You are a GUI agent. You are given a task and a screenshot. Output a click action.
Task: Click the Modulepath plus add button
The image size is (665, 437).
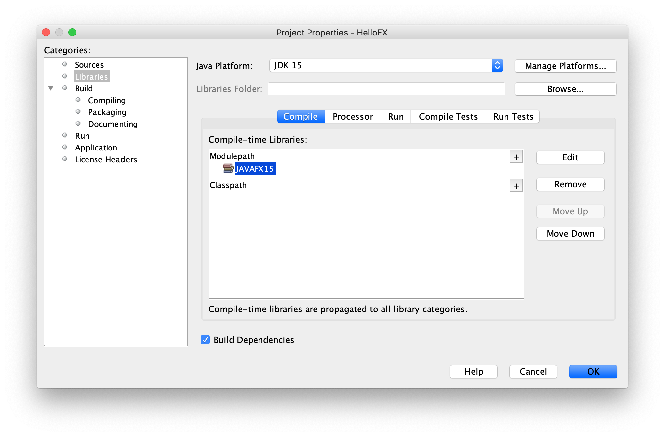point(516,157)
